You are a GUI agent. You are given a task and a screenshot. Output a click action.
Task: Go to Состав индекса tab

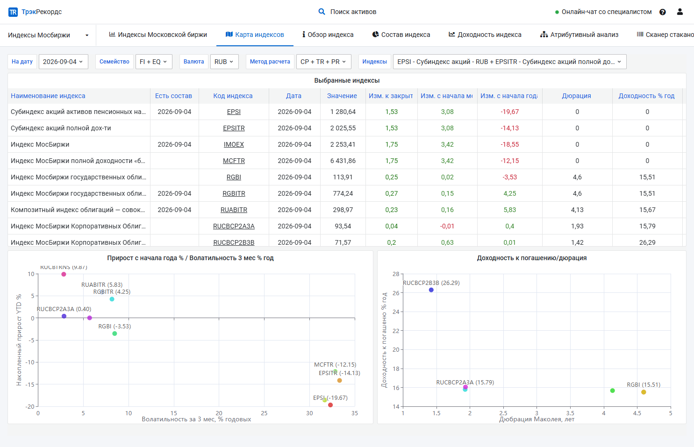point(401,35)
